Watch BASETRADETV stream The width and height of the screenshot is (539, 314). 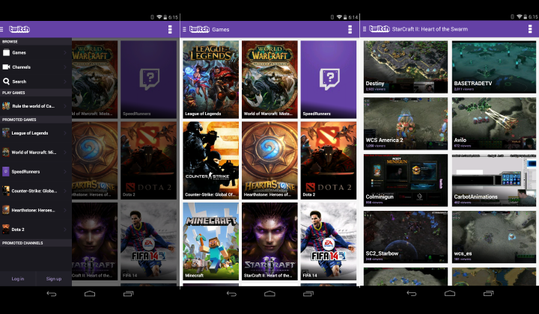[x=494, y=67]
